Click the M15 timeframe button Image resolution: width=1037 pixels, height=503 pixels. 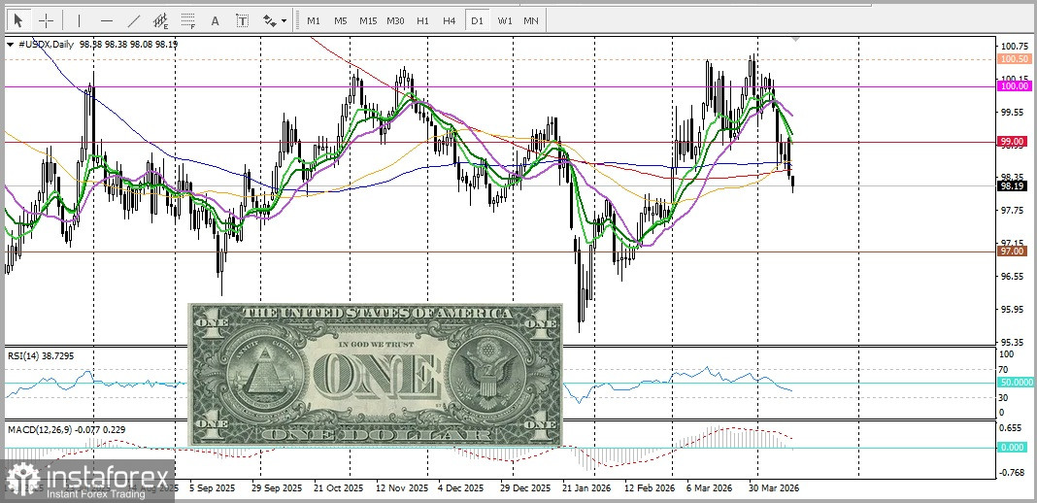[367, 20]
